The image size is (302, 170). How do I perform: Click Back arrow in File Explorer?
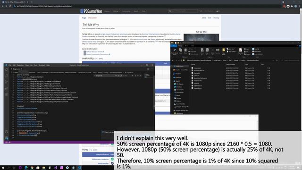(173, 60)
